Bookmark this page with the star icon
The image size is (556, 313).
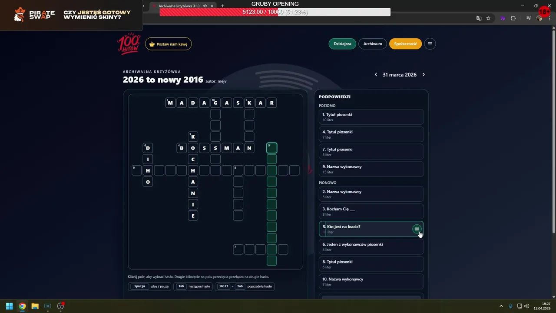(x=488, y=18)
